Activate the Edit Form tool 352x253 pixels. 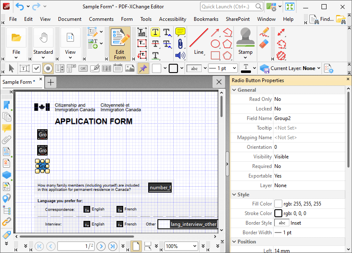[x=120, y=44]
